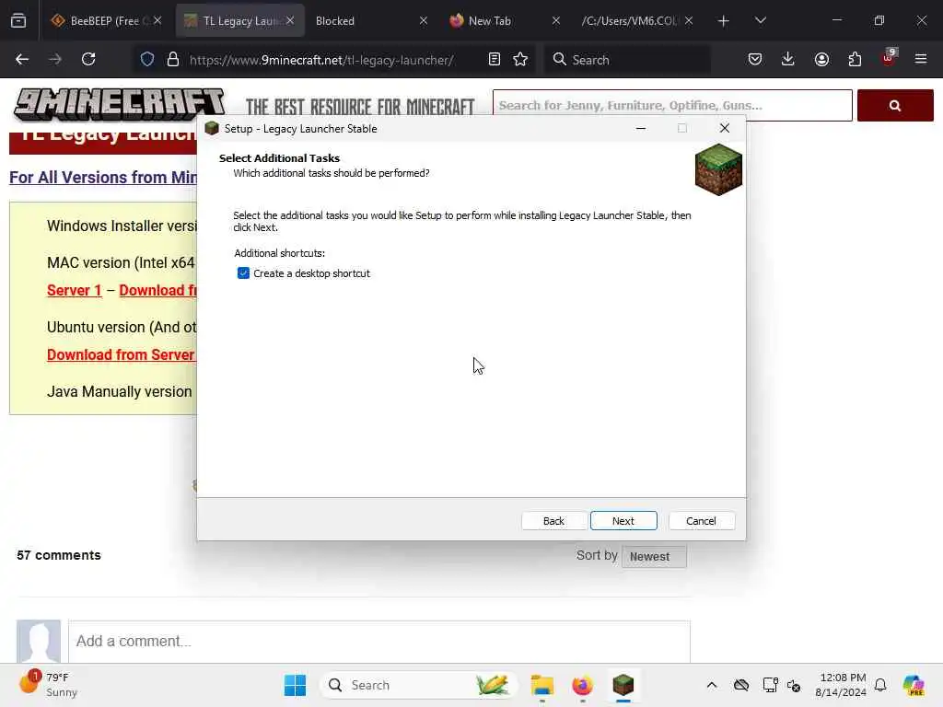
Task: Click the muted volume tray icon
Action: click(793, 685)
